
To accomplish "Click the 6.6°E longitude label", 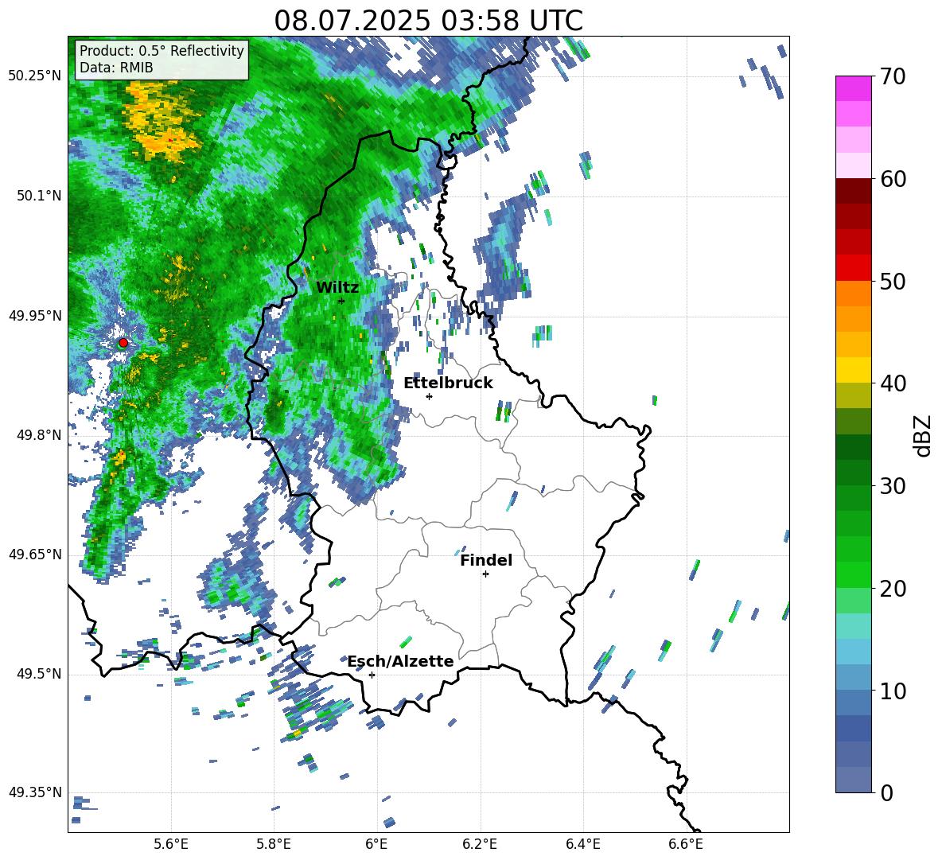I will click(x=686, y=845).
